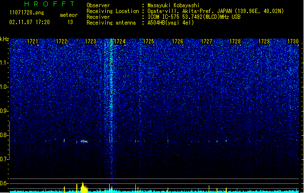The image size is (304, 193).
Task: Click the A504HB(yagi 4el) antenna text
Action: coord(171,23)
